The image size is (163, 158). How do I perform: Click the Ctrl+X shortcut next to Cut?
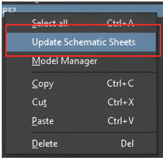(120, 102)
